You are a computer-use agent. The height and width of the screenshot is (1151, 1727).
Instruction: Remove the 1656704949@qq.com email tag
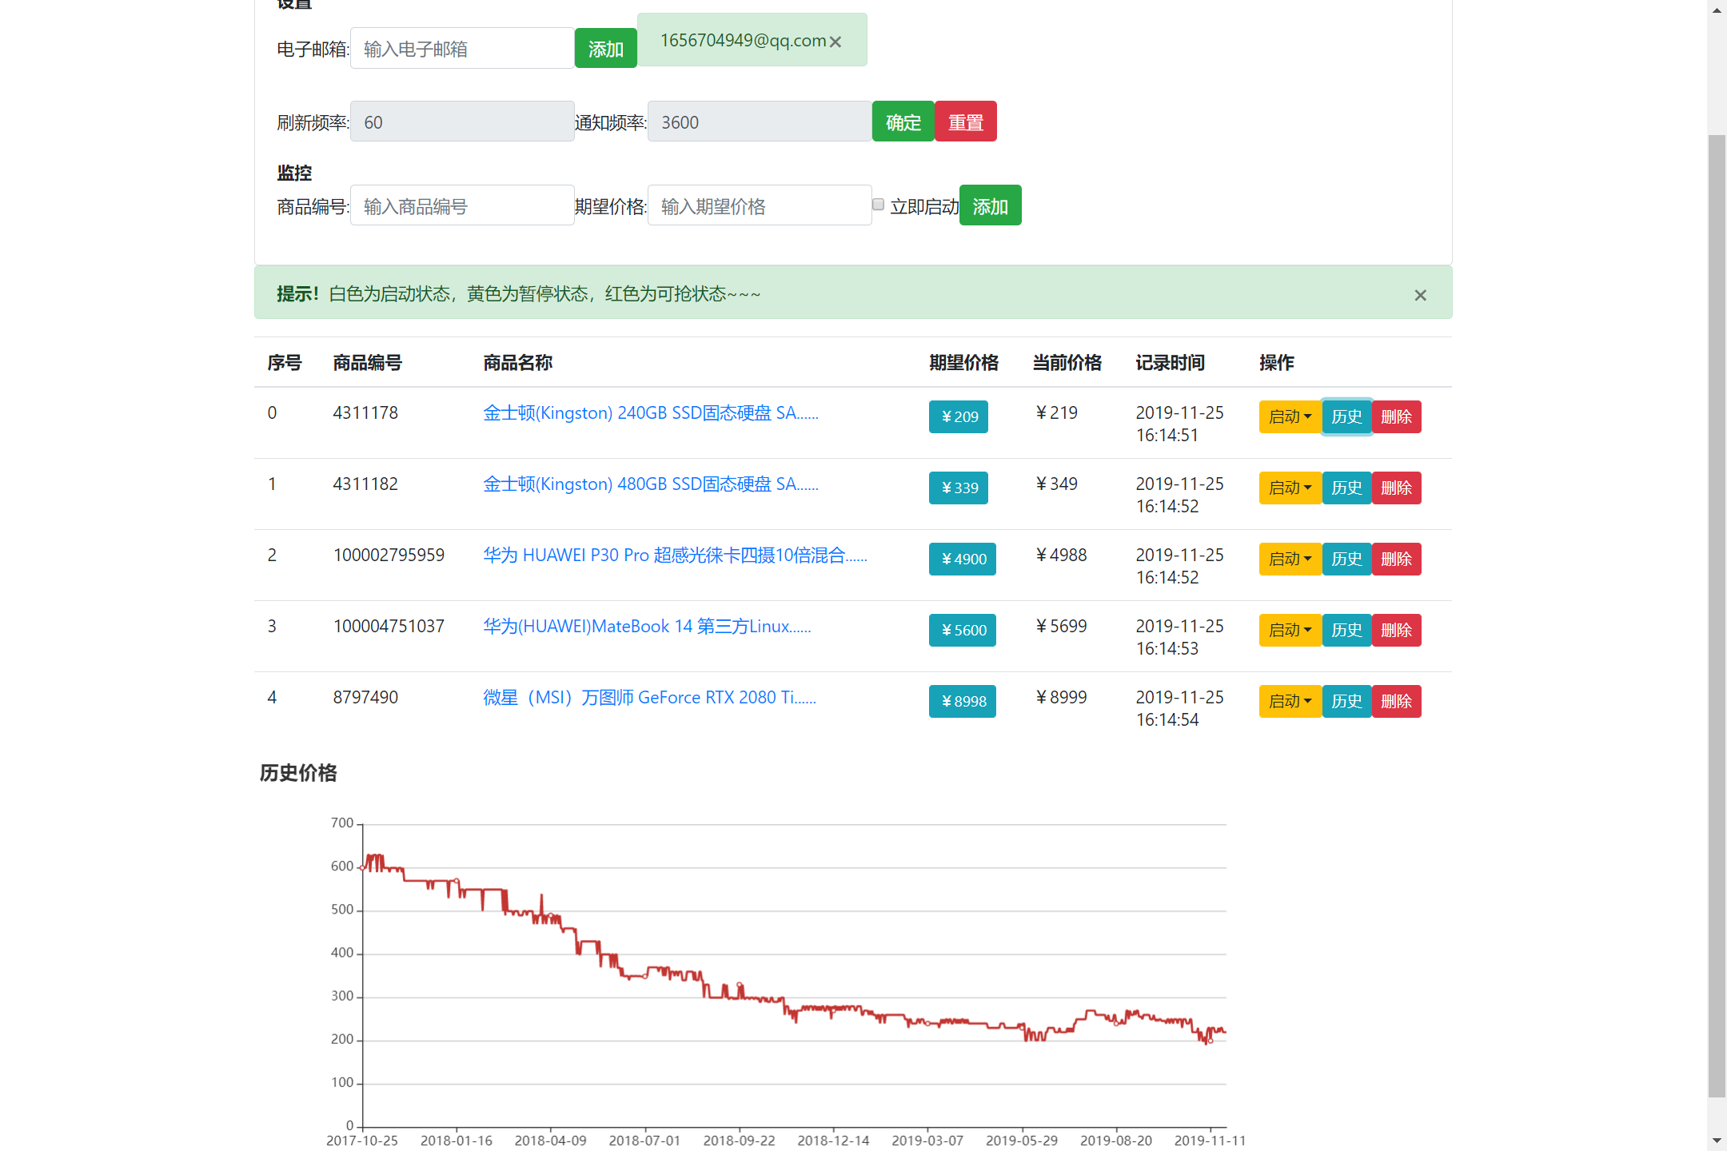[x=836, y=42]
